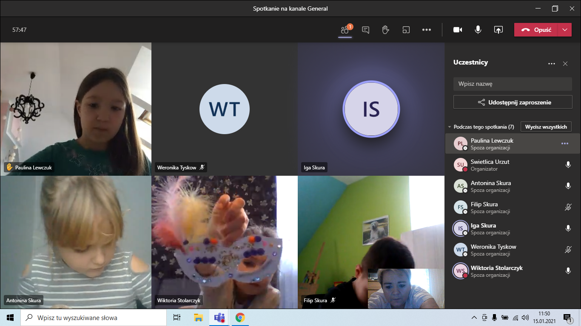Collapse the Podczas tego spotkania section

click(450, 127)
